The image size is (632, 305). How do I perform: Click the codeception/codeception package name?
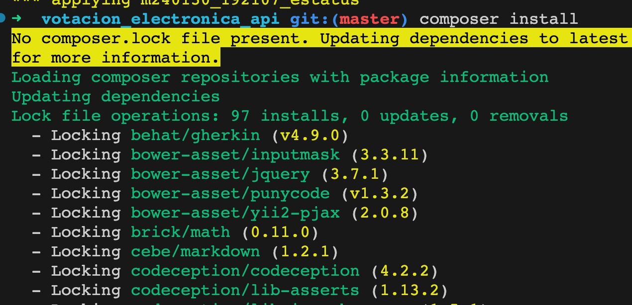click(245, 271)
